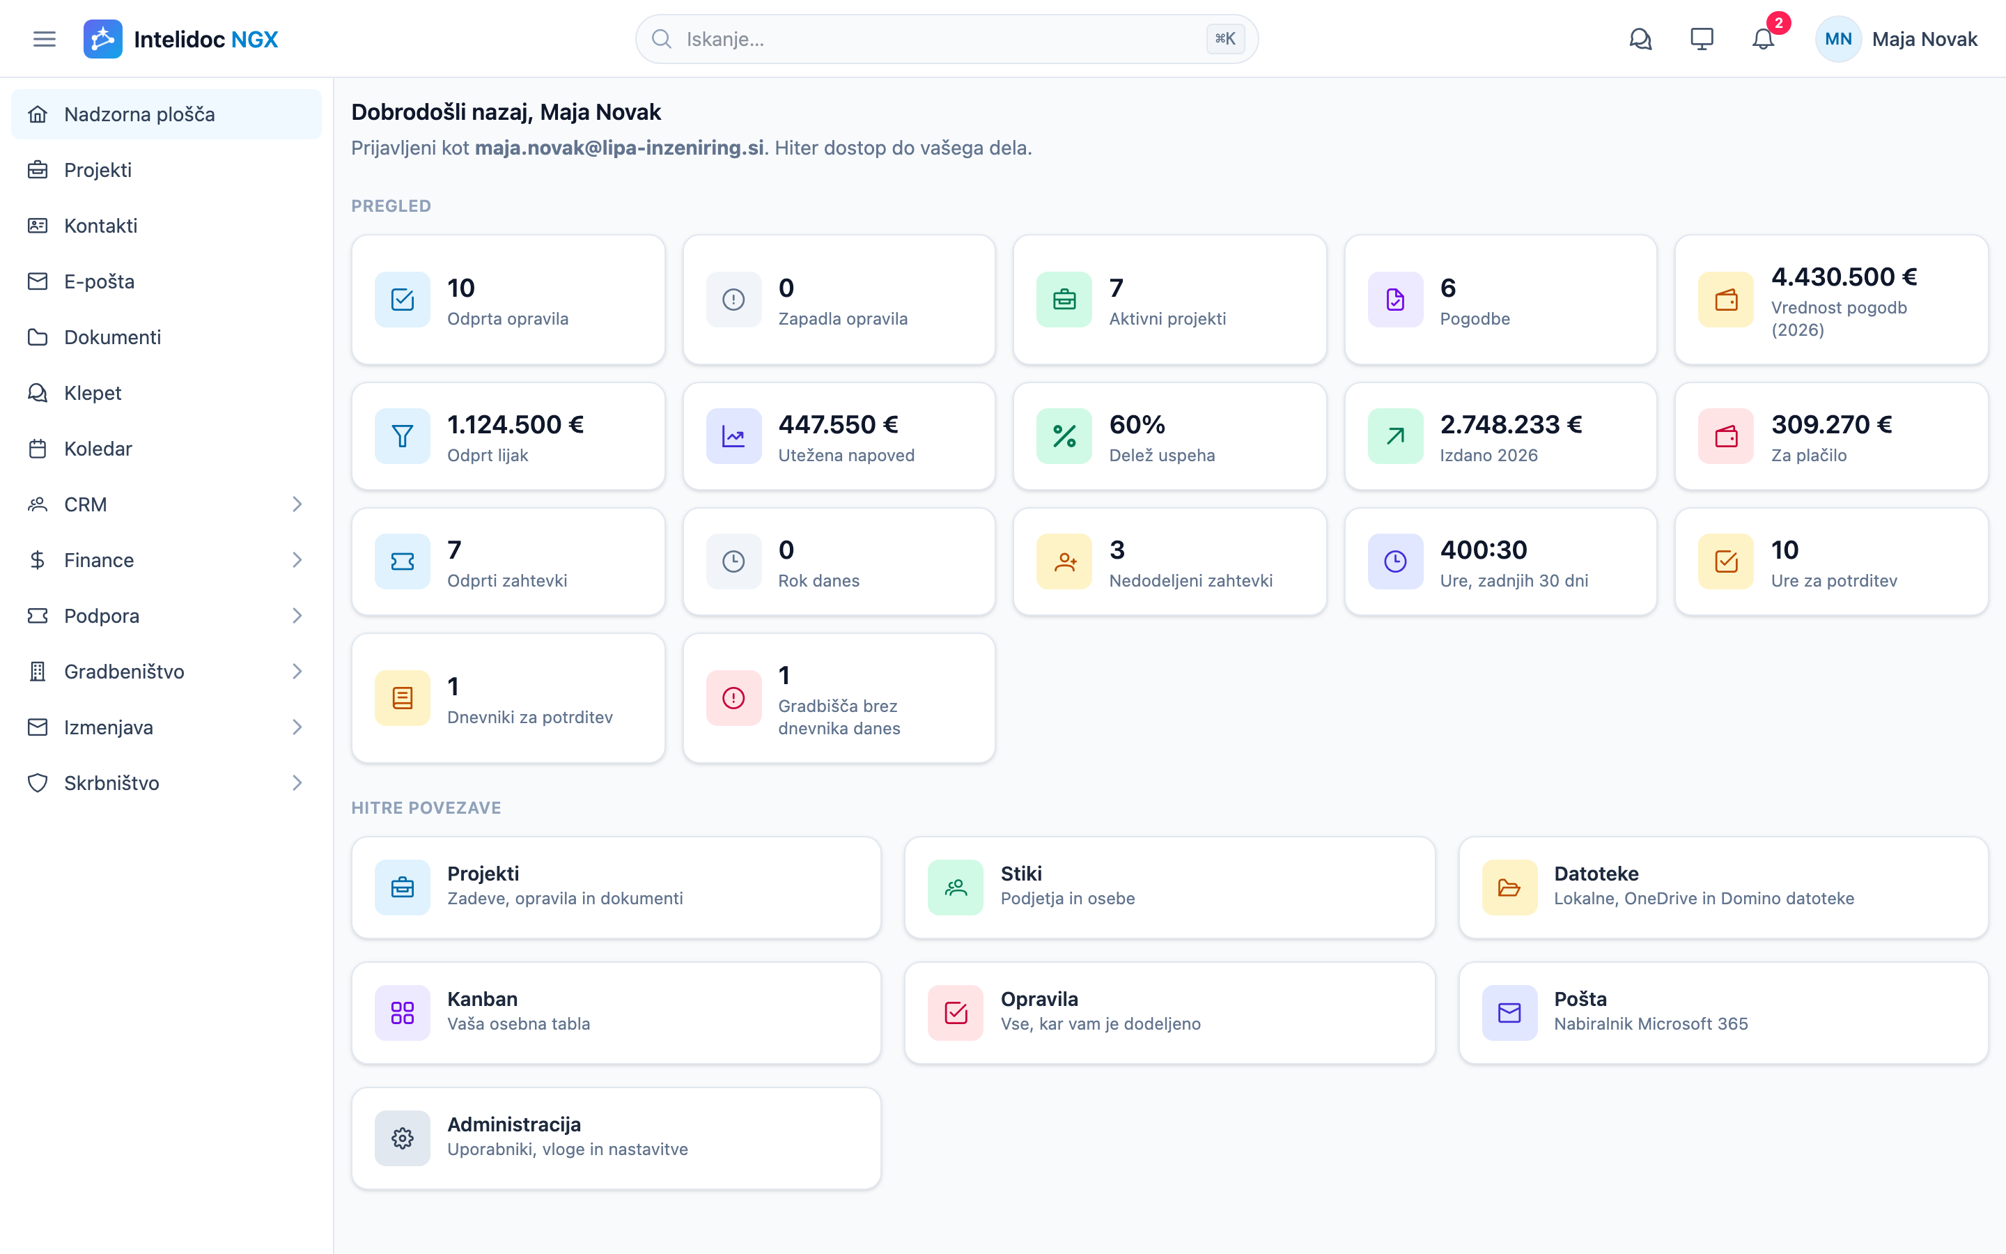
Task: Open the chat bubble icon in header
Action: (1640, 39)
